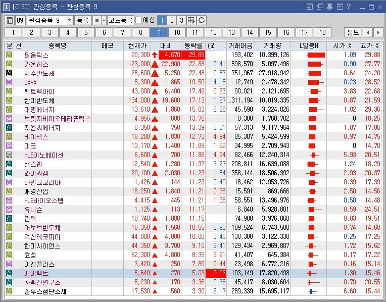
Task: Select stock name 한미사이언스
Action: [x=42, y=246]
